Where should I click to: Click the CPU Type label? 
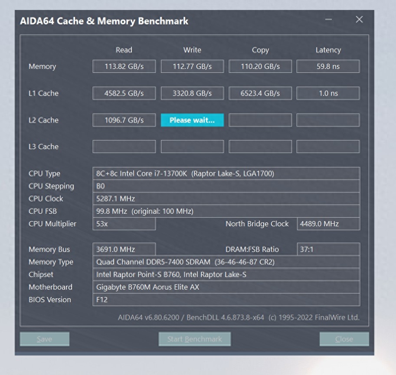click(44, 173)
